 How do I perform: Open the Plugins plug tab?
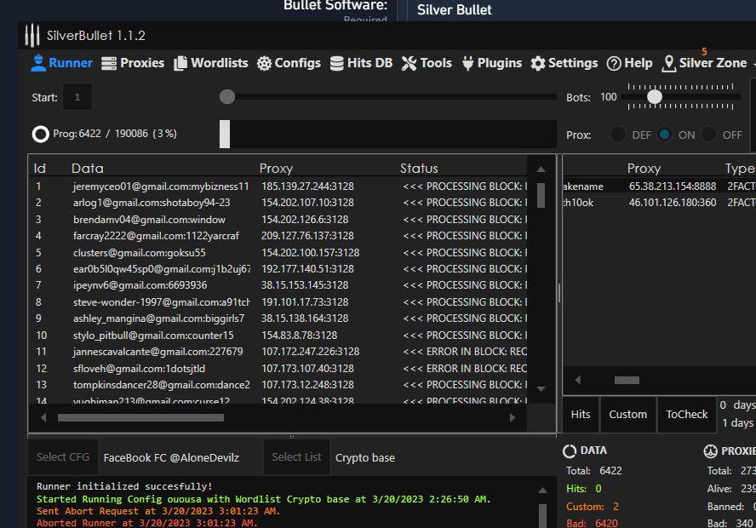pos(491,63)
